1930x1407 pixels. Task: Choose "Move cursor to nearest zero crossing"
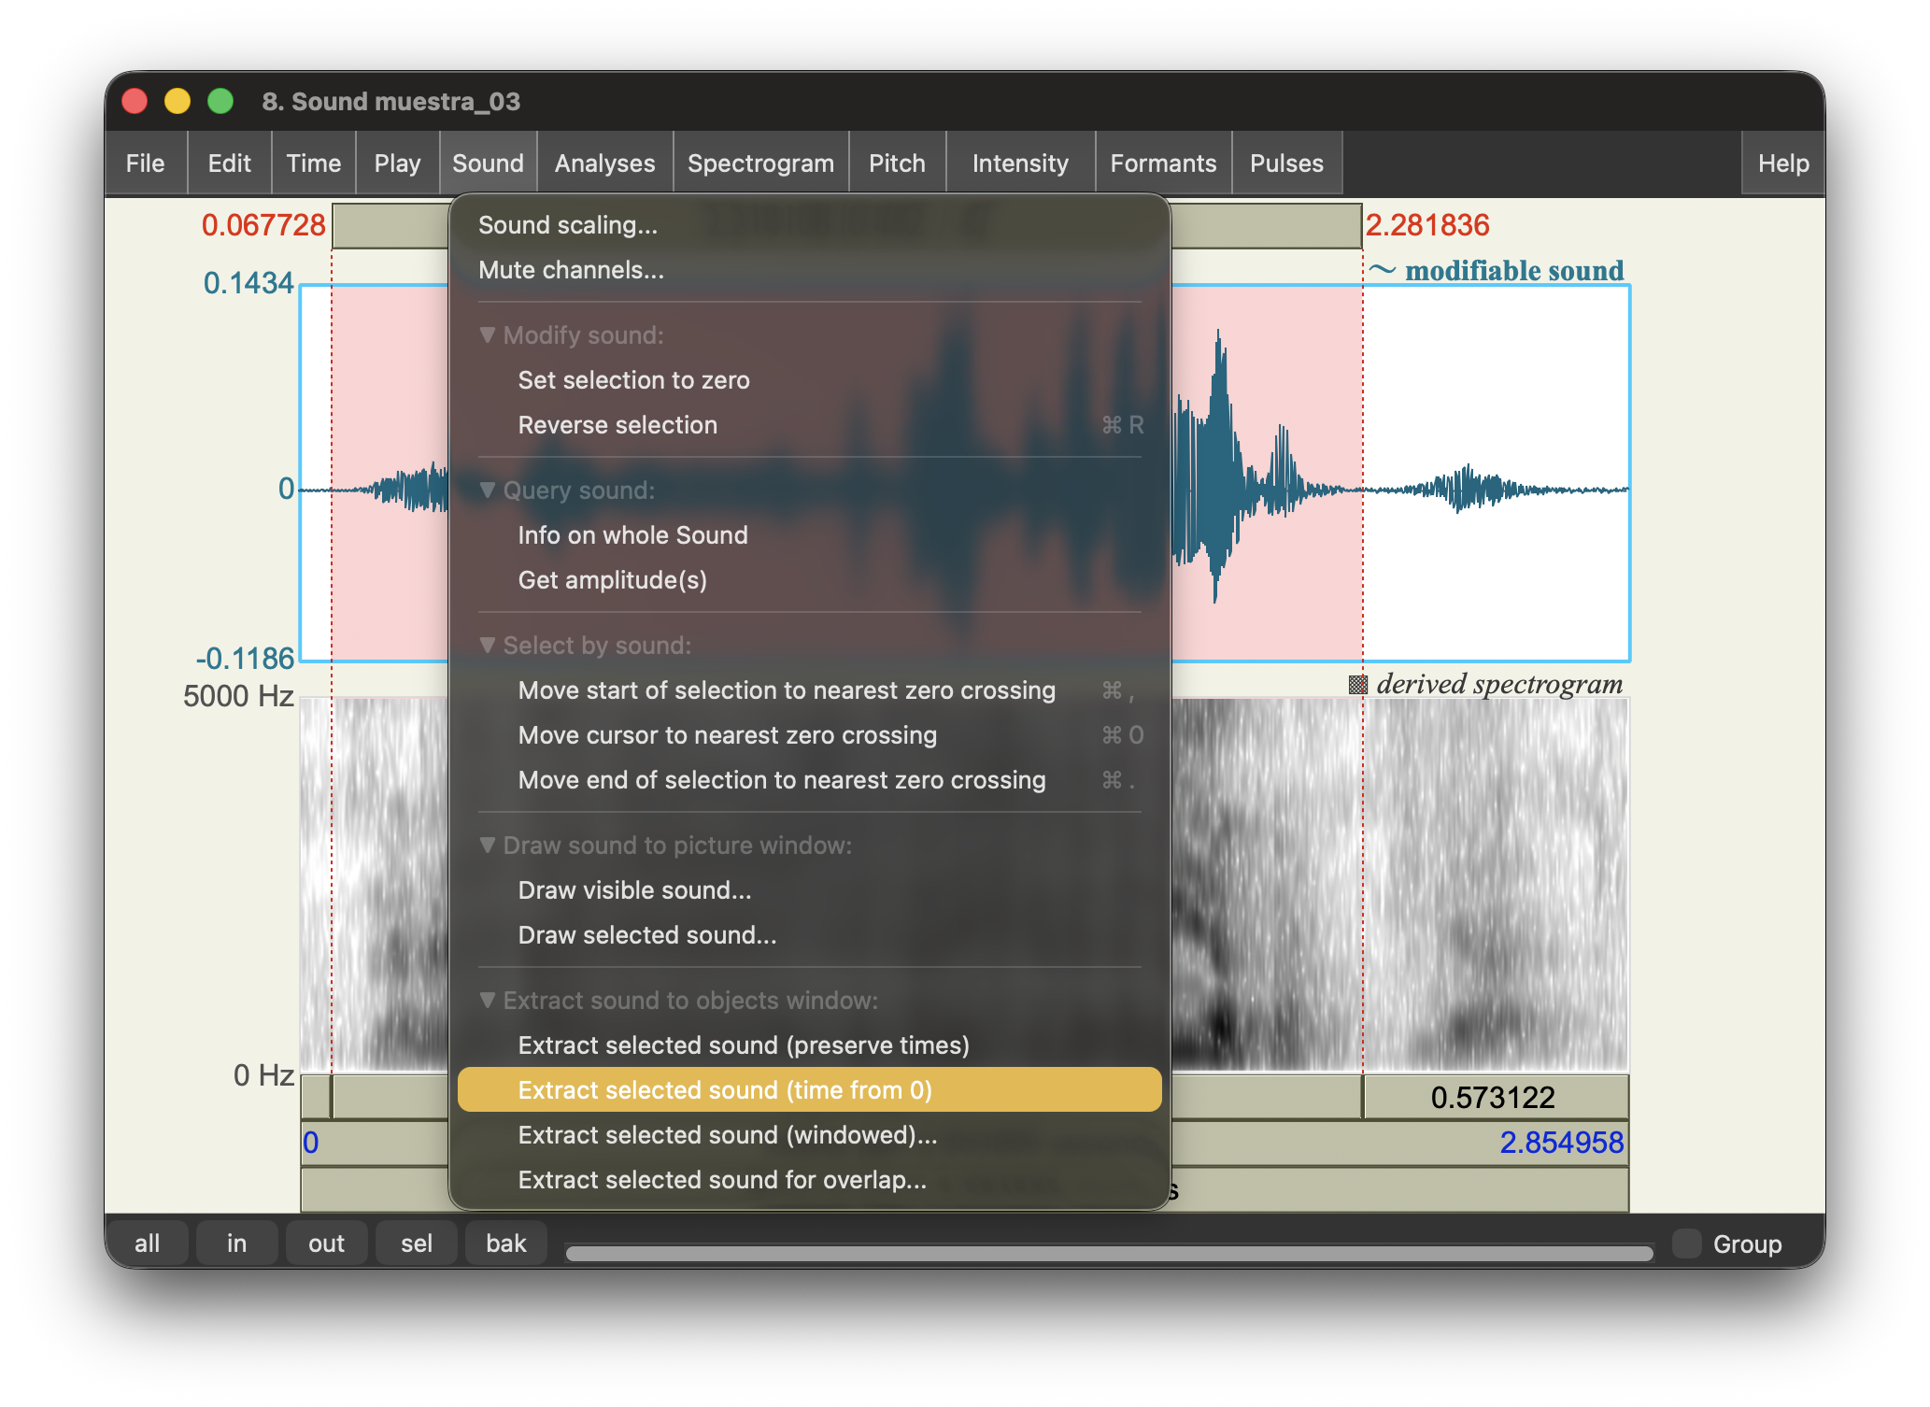click(728, 735)
